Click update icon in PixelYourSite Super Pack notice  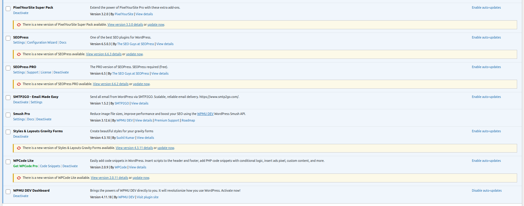tap(19, 25)
